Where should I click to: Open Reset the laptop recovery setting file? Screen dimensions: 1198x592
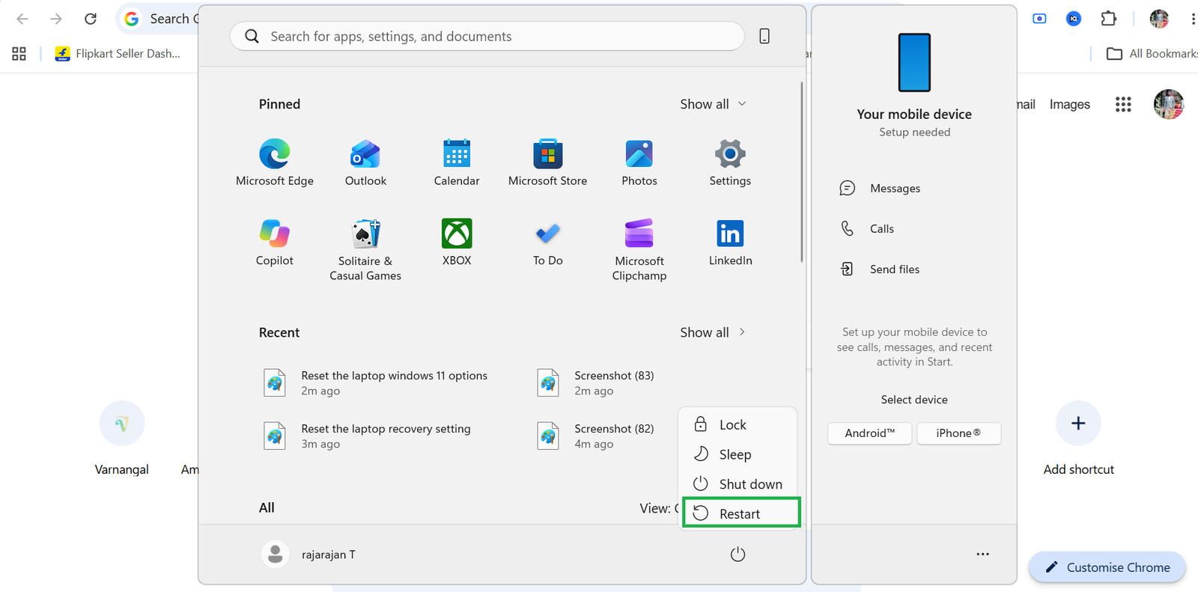[367, 436]
